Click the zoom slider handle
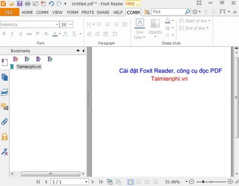Viewport: 239px width, 186px height. (203, 182)
